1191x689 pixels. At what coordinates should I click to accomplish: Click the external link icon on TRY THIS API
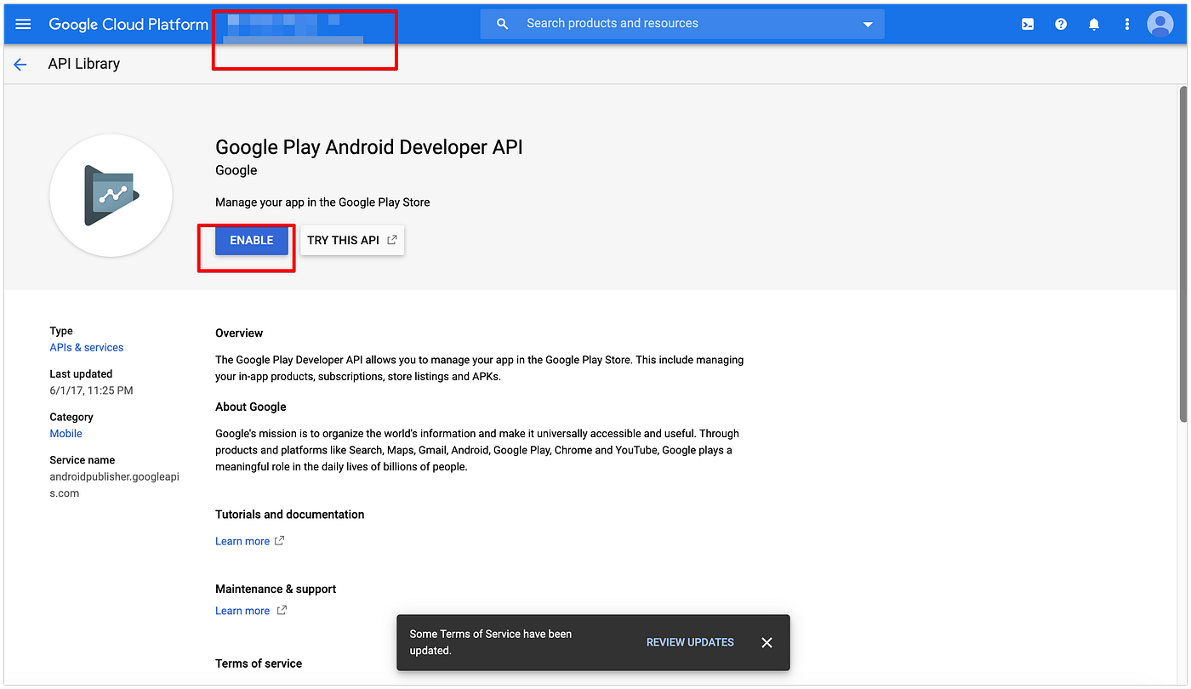tap(391, 240)
